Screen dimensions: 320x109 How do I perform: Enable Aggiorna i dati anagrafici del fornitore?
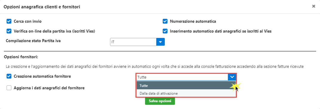pyautogui.click(x=9, y=88)
